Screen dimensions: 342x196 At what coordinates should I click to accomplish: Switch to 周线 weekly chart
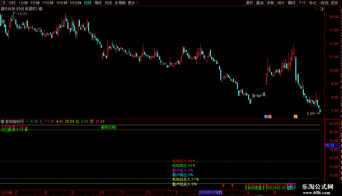[x=98, y=3]
